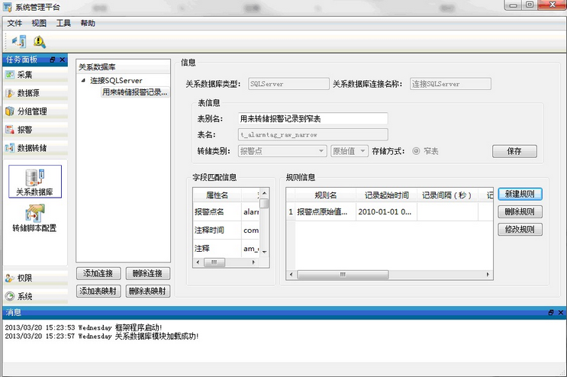Click the 保存 button
This screenshot has width=567, height=377.
514,151
